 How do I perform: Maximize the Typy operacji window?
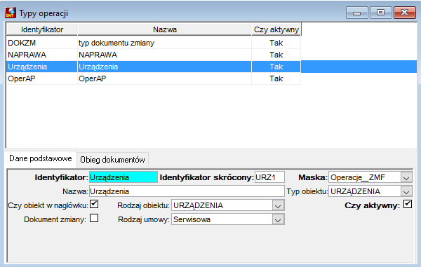pos(380,13)
